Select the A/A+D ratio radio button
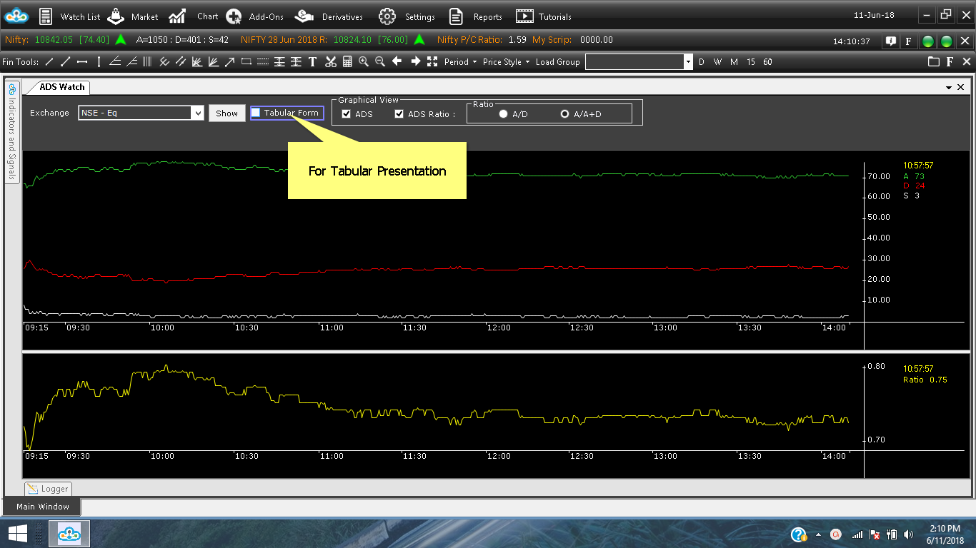 (565, 114)
